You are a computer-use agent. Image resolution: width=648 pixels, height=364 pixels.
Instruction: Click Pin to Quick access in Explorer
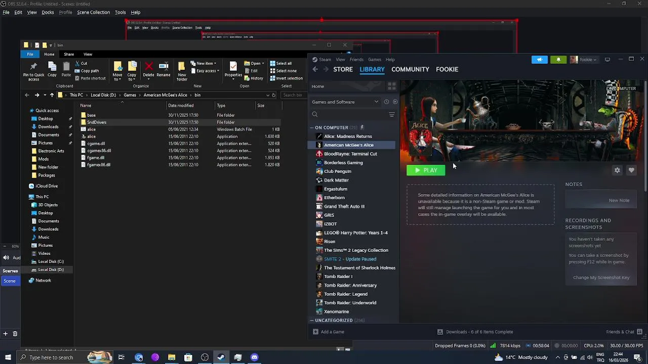[33, 71]
